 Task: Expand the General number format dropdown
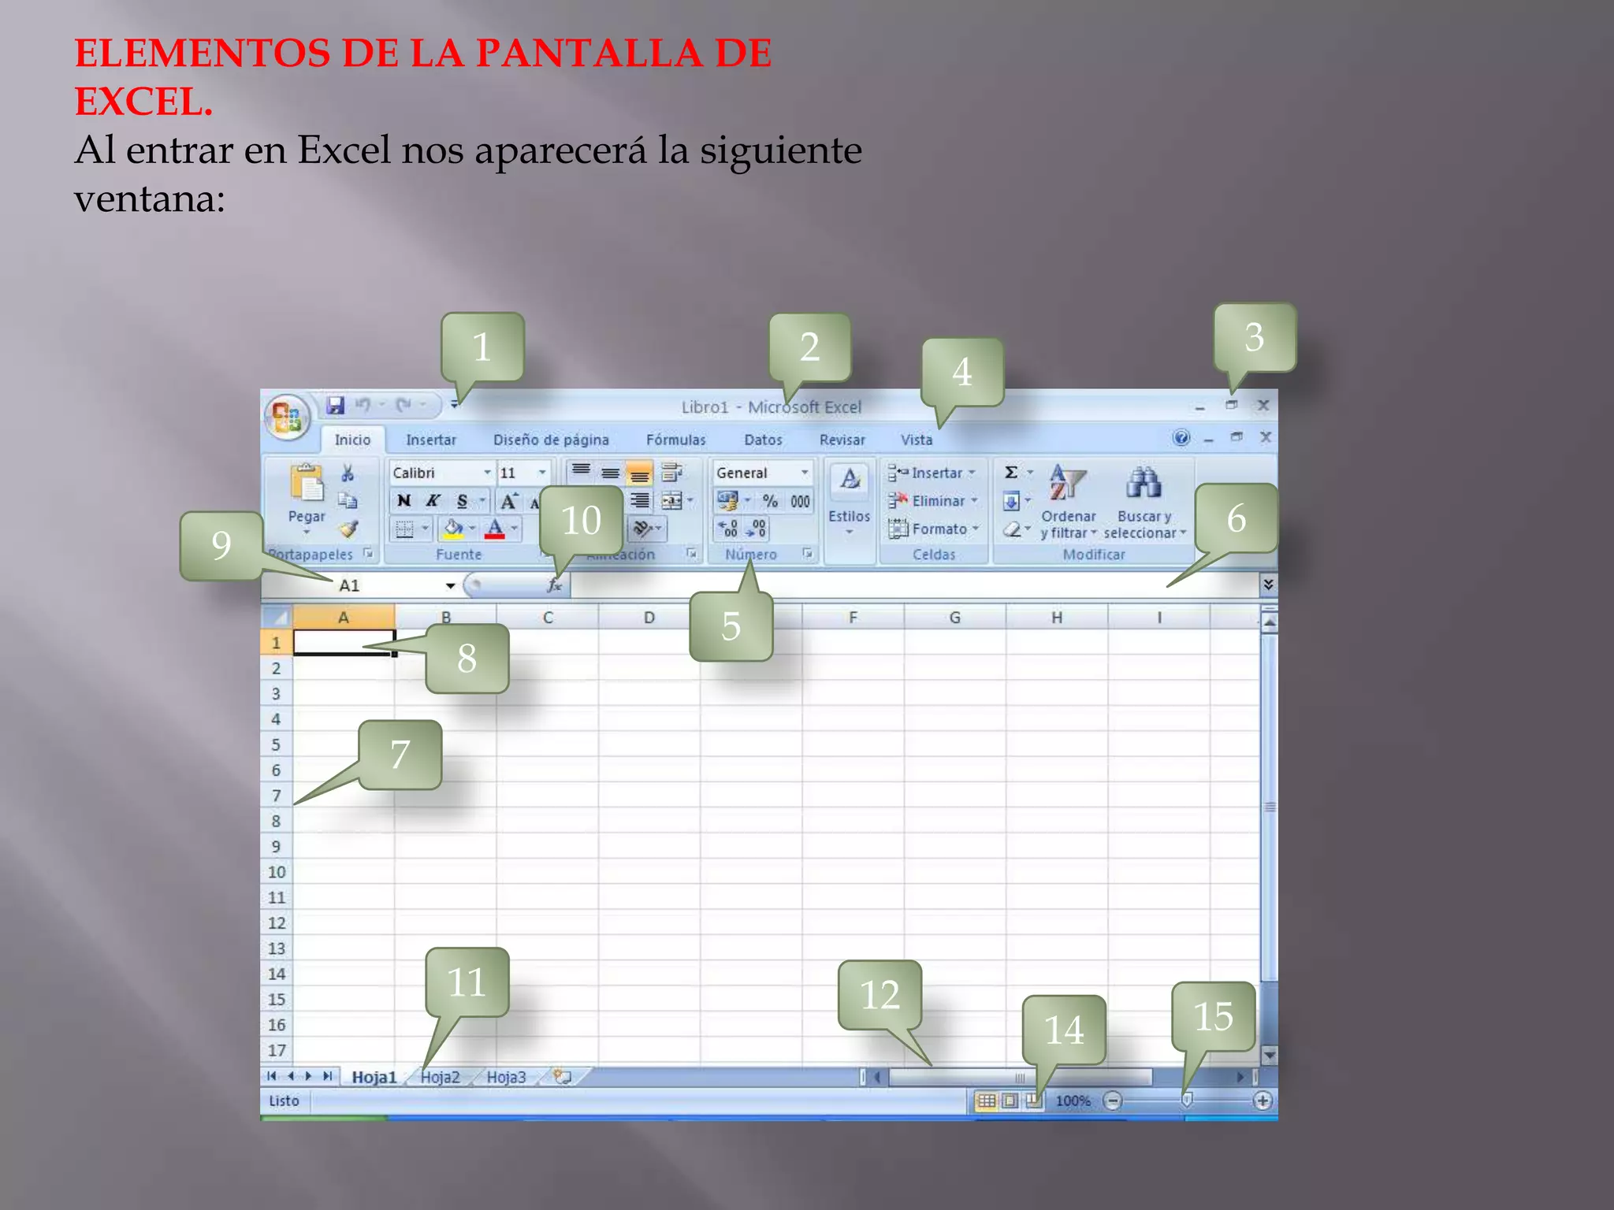(805, 473)
